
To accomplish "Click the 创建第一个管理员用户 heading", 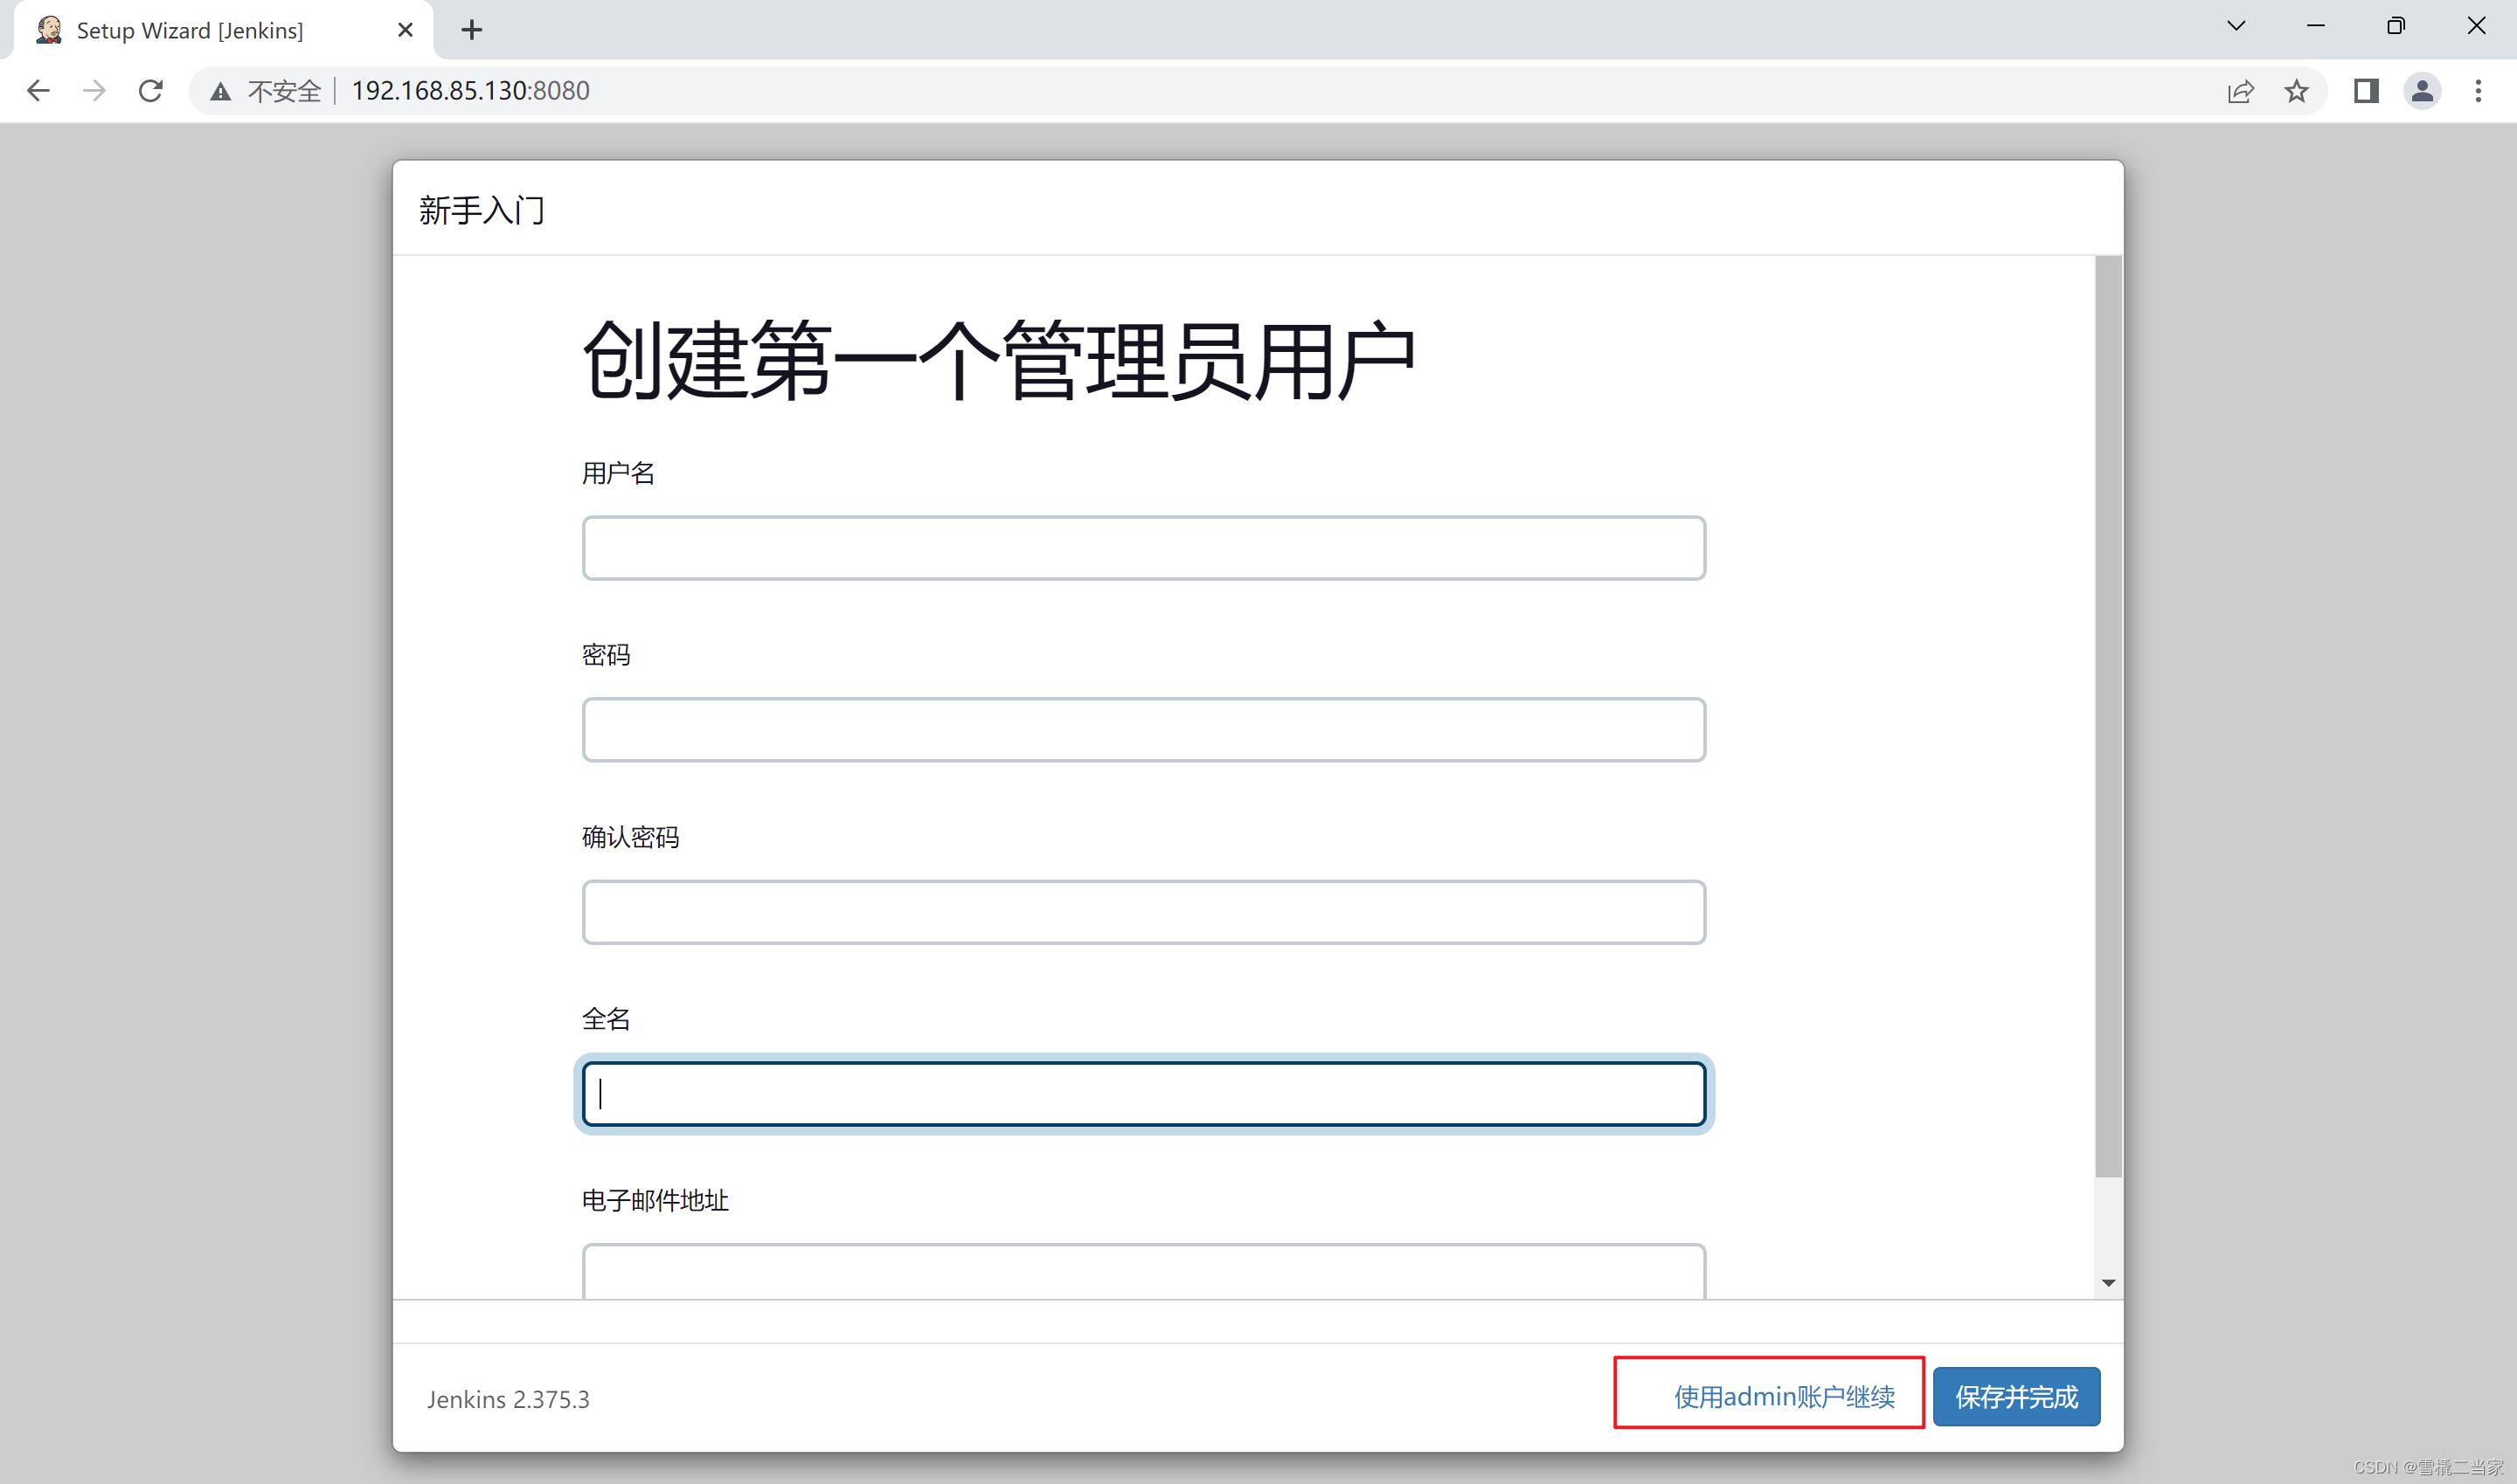I will 998,360.
